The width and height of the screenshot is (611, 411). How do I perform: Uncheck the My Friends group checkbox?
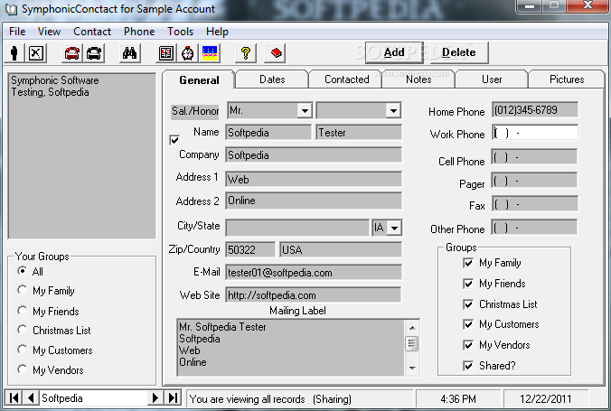(x=468, y=284)
